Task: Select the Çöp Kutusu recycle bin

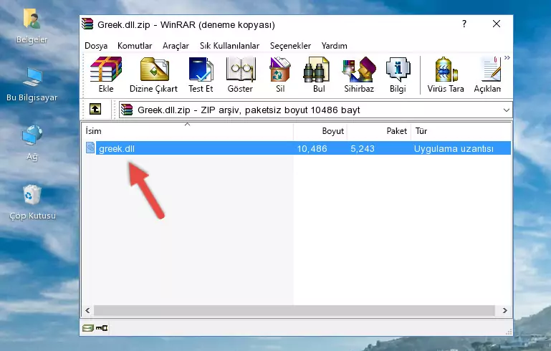Action: click(x=32, y=203)
